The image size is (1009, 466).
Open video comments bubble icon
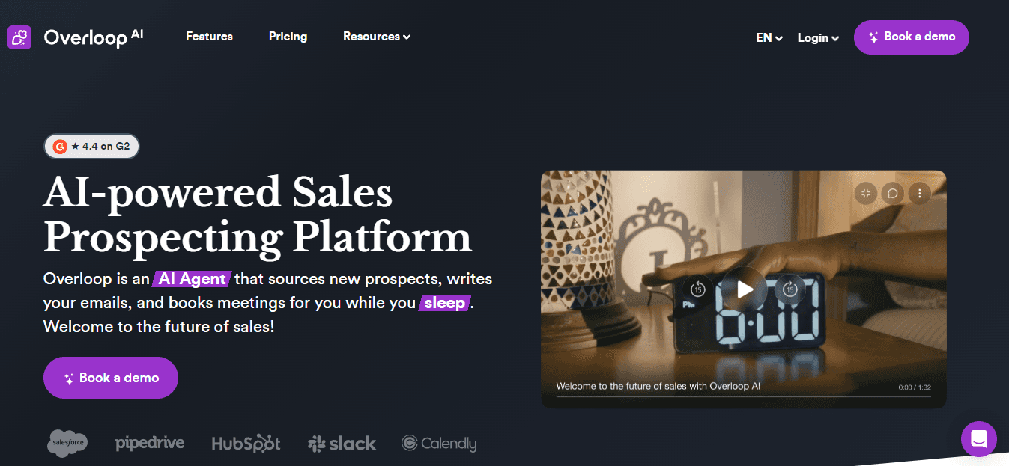pyautogui.click(x=893, y=193)
